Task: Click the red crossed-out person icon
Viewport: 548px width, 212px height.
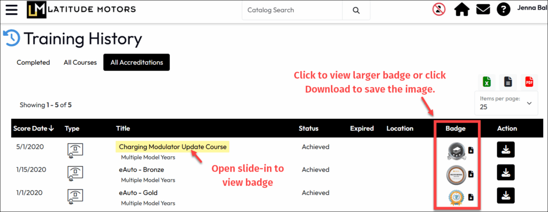Action: [x=439, y=10]
